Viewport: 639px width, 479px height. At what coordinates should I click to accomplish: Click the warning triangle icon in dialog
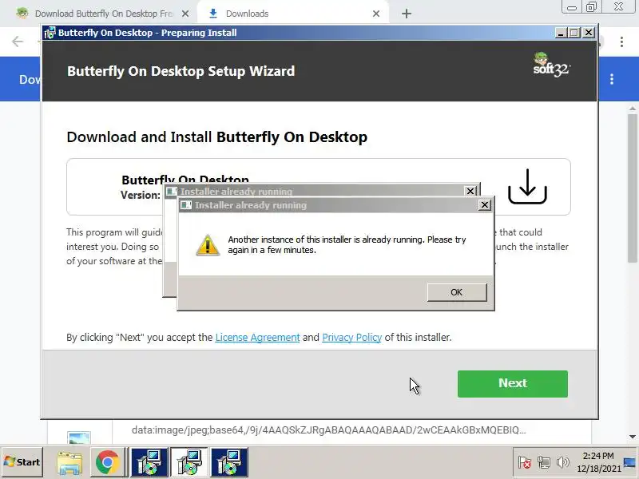pyautogui.click(x=208, y=245)
